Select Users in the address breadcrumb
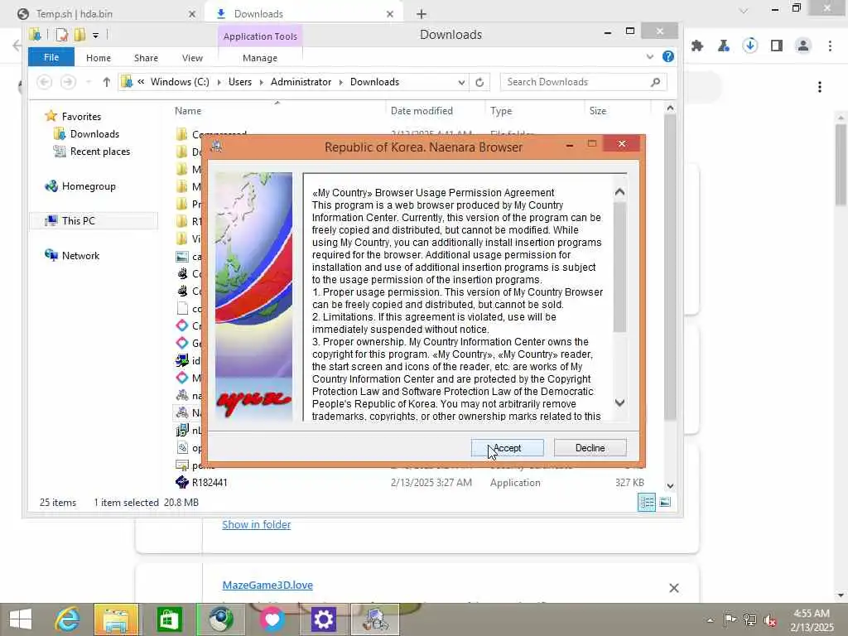The image size is (848, 636). (239, 82)
